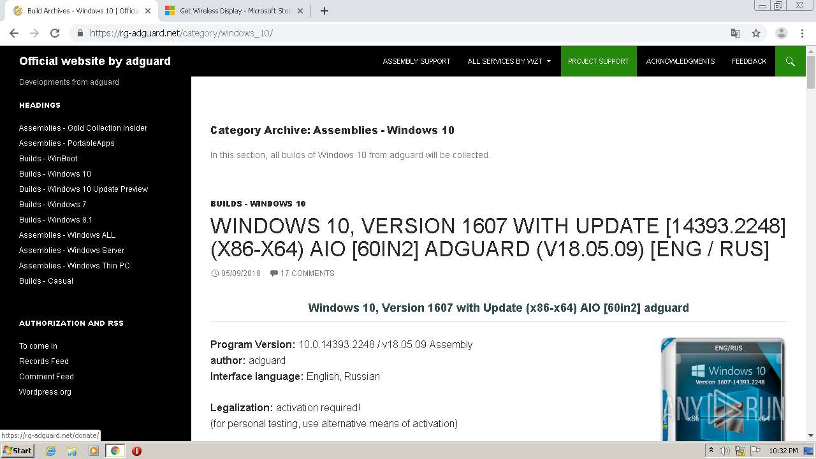Open a new browser tab
Viewport: 816px width, 459px height.
click(324, 11)
